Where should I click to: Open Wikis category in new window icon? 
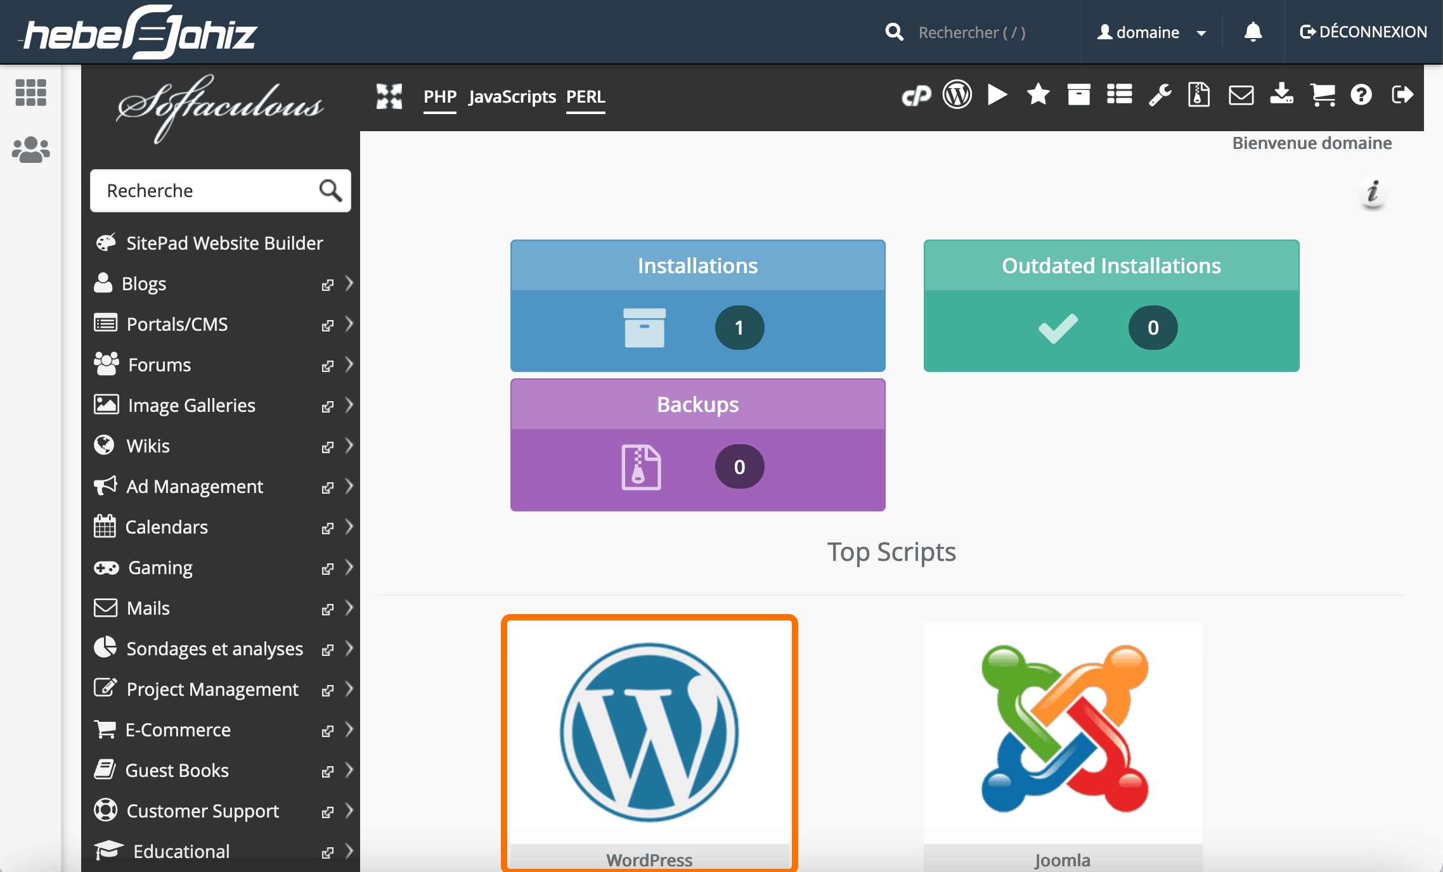tap(327, 447)
